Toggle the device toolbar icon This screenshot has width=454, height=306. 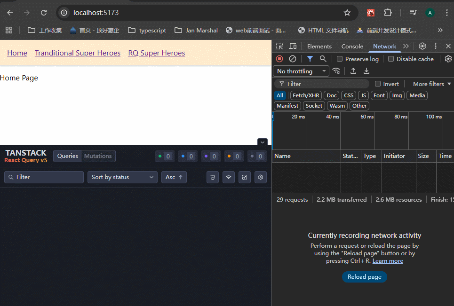pos(293,46)
